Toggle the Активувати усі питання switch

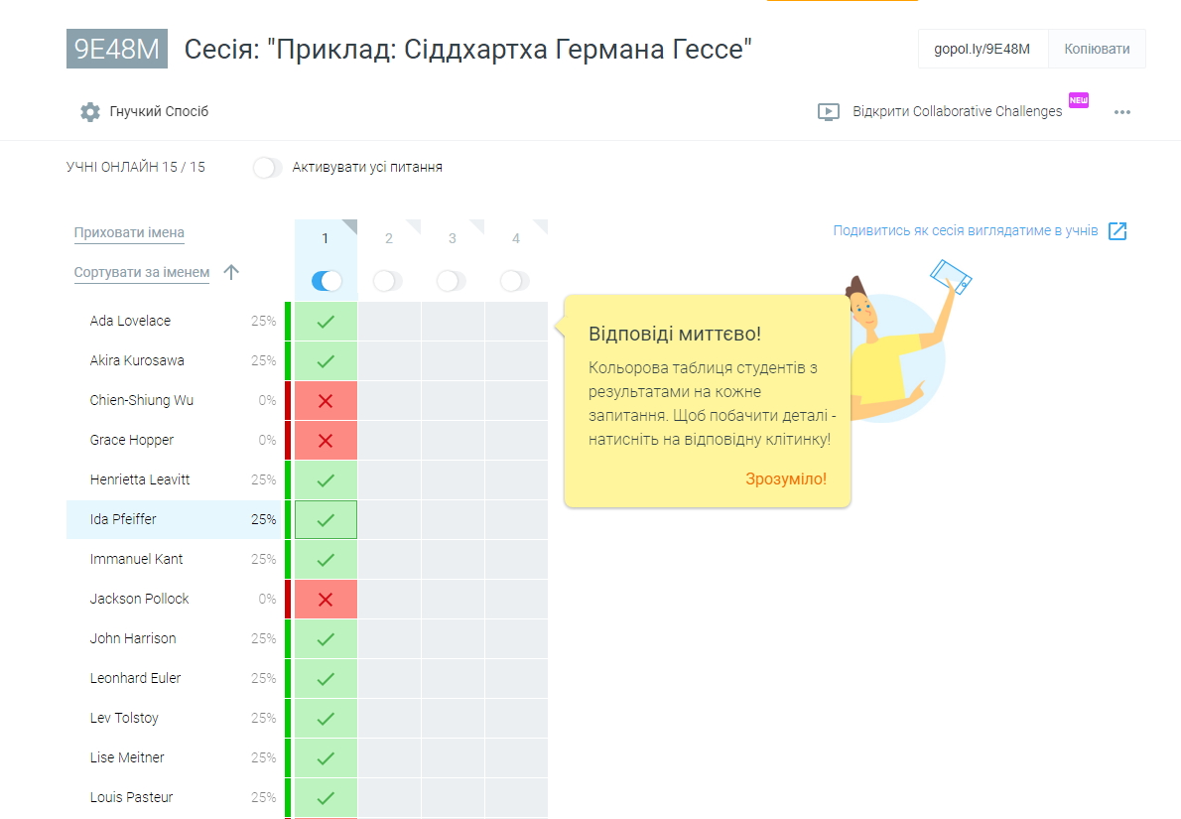[x=267, y=168]
